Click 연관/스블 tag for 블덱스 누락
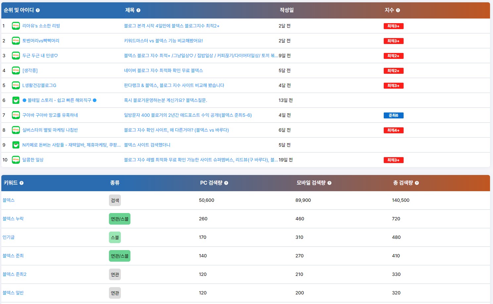The height and width of the screenshot is (304, 493). pos(120,219)
